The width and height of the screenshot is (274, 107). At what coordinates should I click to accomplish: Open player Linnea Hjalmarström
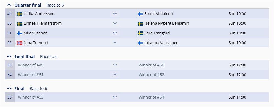(43, 23)
